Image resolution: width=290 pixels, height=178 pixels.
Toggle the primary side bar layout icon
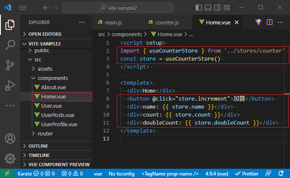tap(199, 8)
